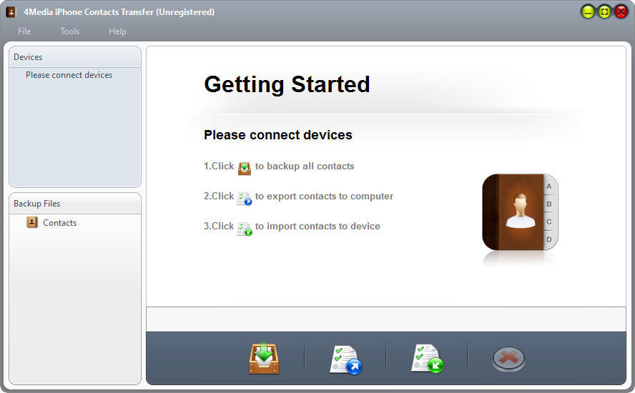Open the File menu
The height and width of the screenshot is (393, 635).
[24, 31]
